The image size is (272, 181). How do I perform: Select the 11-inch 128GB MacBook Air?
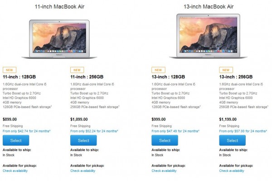[16, 140]
